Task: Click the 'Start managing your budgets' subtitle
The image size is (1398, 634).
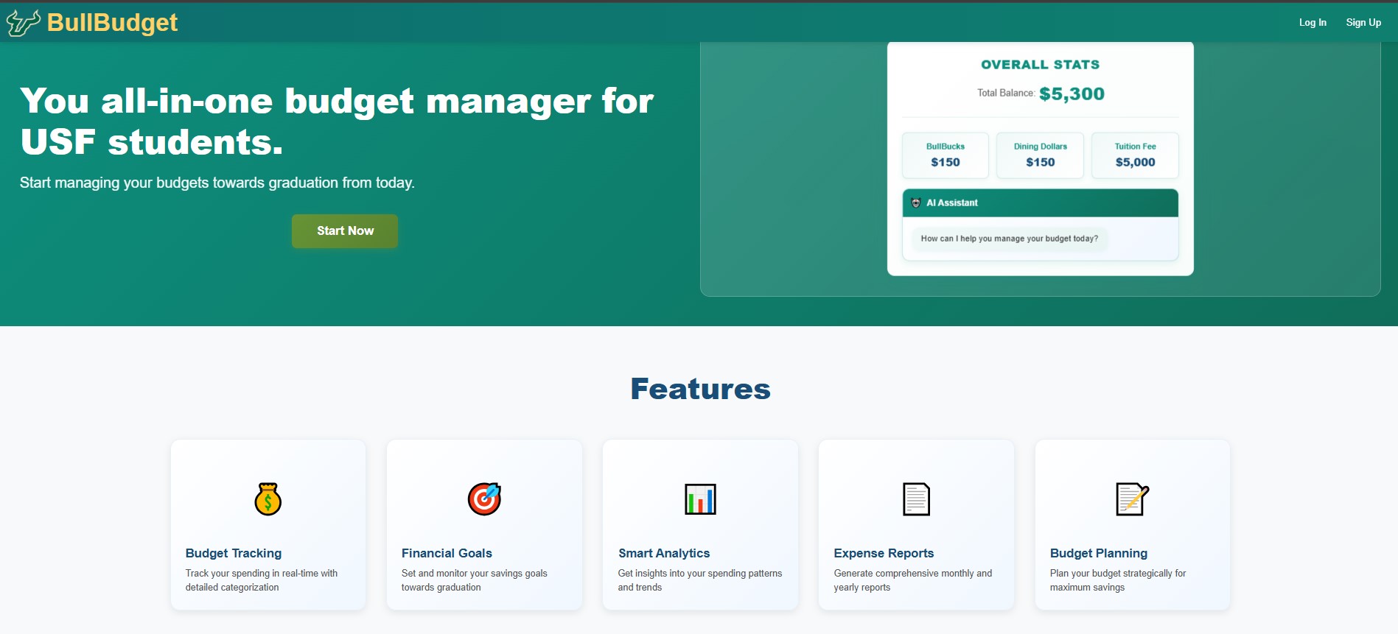Action: [x=217, y=183]
